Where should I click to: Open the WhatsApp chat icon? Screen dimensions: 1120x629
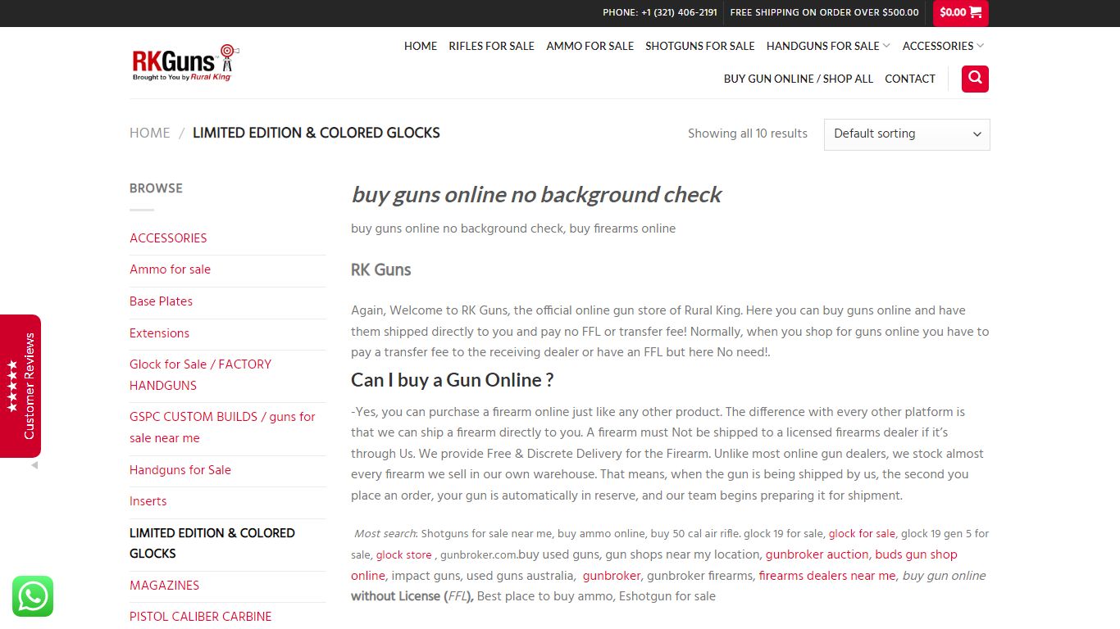point(33,596)
